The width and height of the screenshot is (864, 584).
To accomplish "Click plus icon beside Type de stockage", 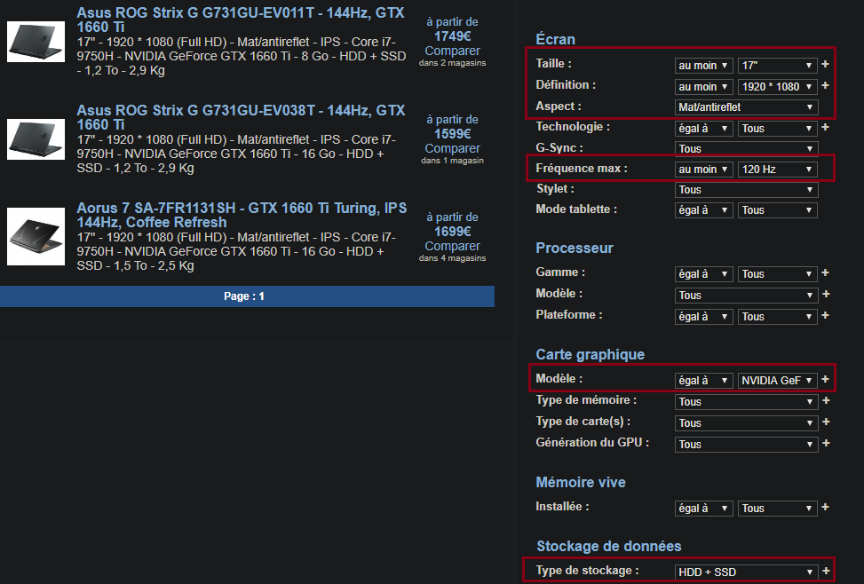I will coord(826,572).
